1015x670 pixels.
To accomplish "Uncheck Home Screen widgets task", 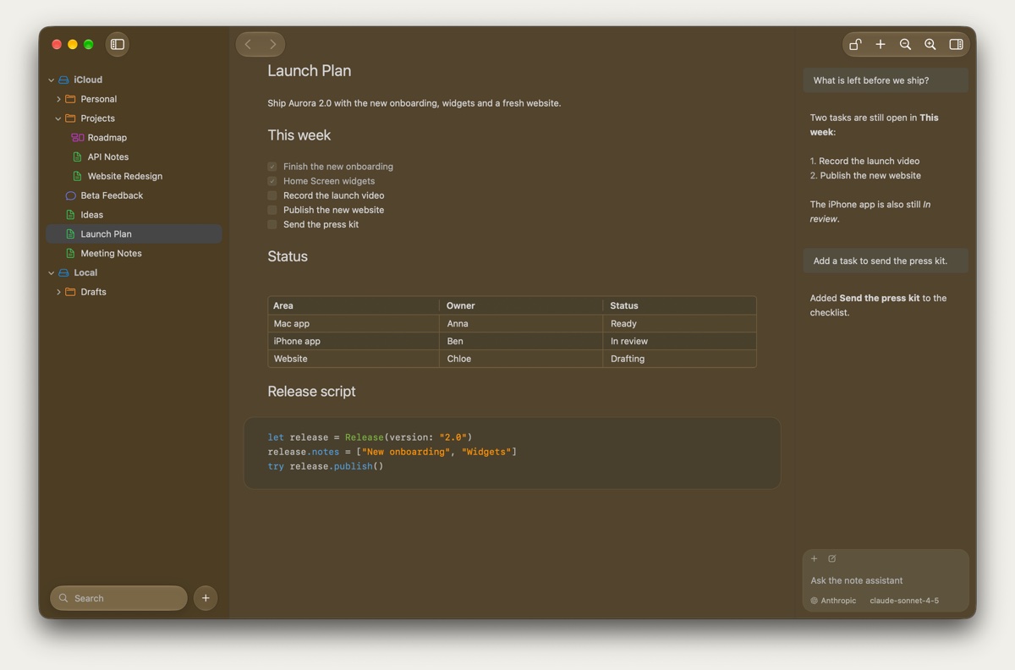I will coord(272,181).
